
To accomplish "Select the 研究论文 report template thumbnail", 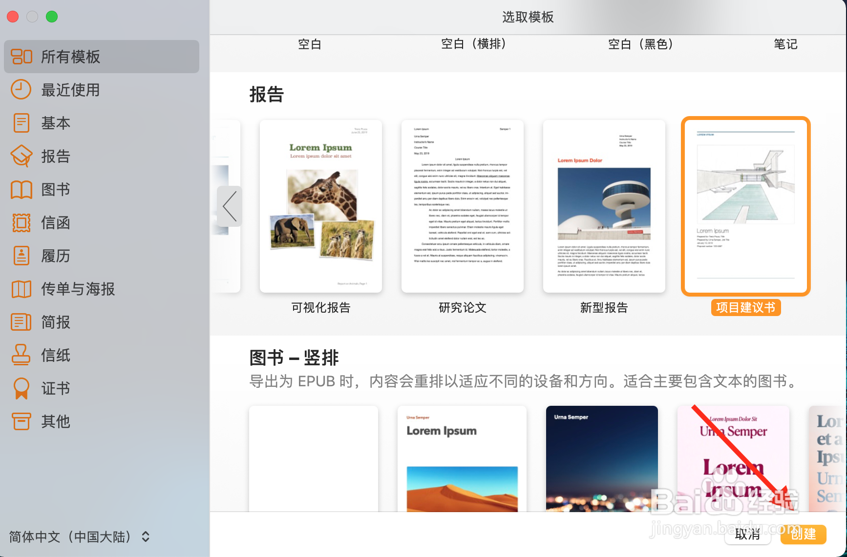I will (462, 205).
